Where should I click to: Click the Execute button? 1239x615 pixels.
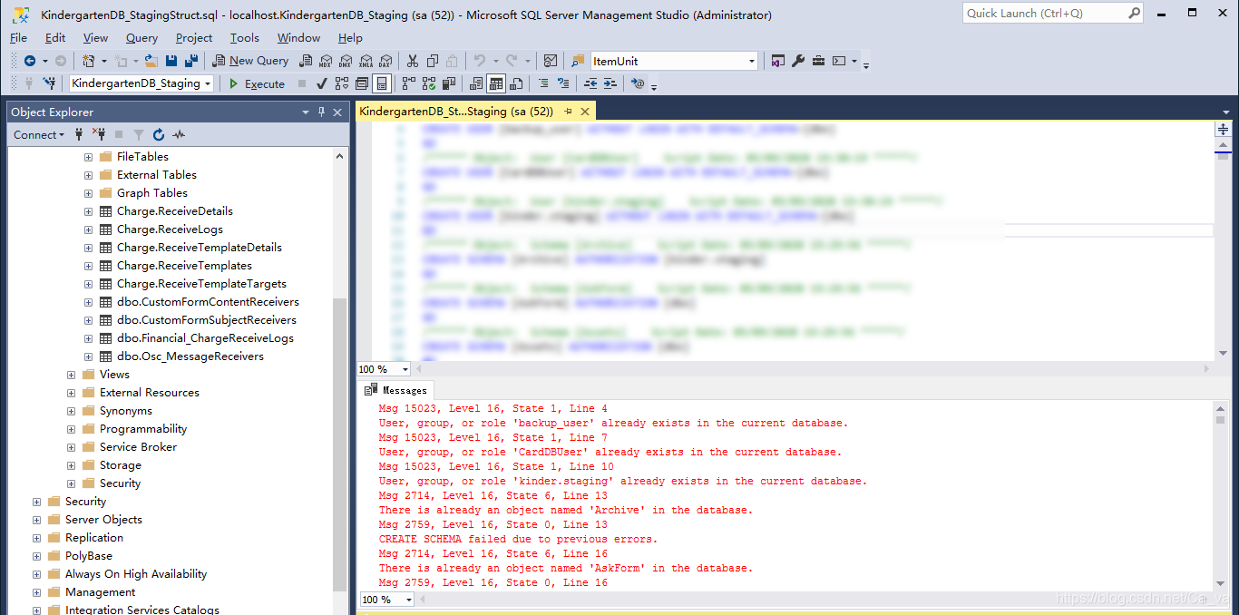coord(257,83)
